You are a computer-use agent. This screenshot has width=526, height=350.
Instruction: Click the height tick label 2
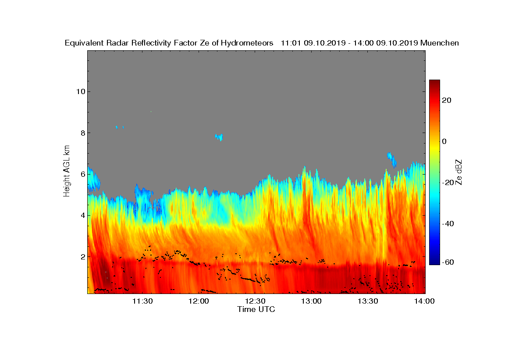82,256
